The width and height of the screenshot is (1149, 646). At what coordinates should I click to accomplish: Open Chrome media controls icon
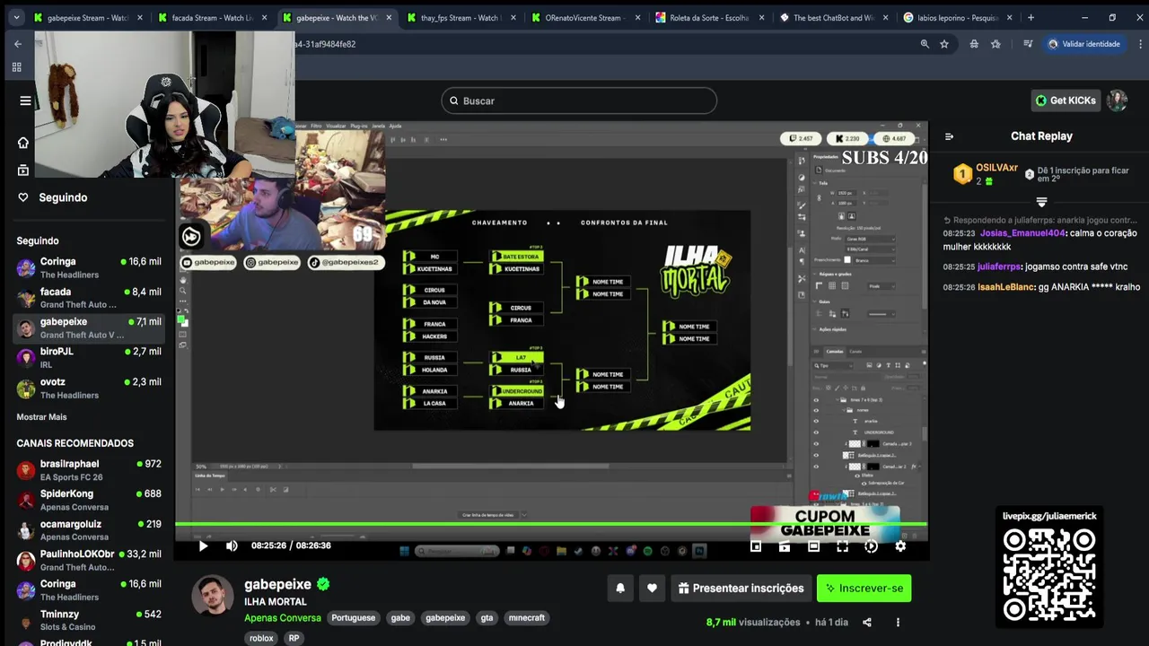point(1028,44)
